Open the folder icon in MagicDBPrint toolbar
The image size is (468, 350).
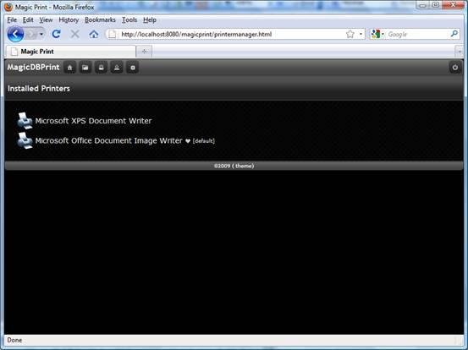point(85,68)
